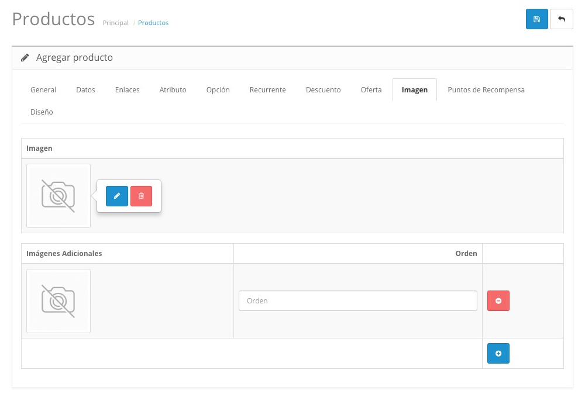Click the blue save product icon
This screenshot has height=401, width=585.
pos(536,19)
